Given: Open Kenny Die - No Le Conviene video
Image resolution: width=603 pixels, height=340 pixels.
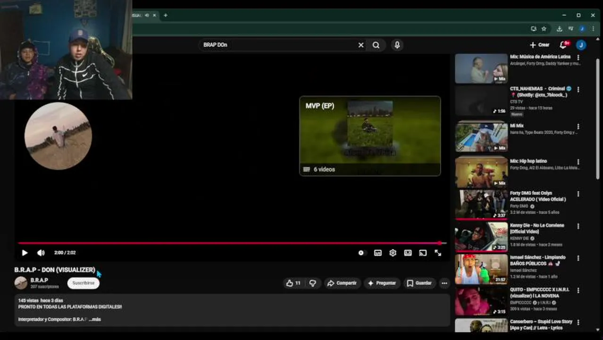Looking at the screenshot, I should (x=537, y=229).
